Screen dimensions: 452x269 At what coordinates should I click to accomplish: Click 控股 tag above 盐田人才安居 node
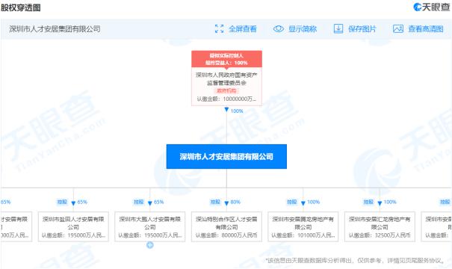[x=62, y=202]
